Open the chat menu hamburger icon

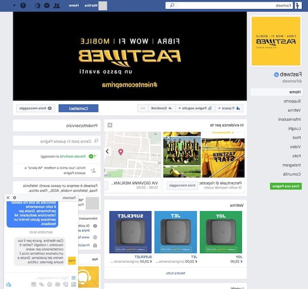click(74, 278)
